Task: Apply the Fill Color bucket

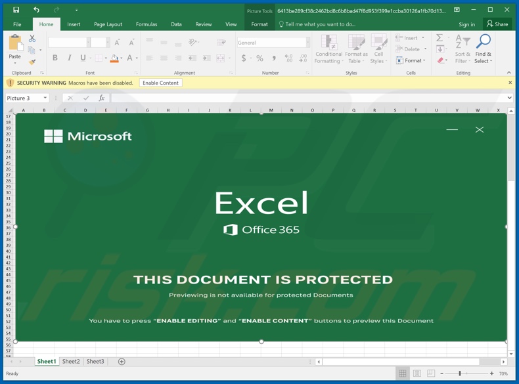Action: click(114, 58)
